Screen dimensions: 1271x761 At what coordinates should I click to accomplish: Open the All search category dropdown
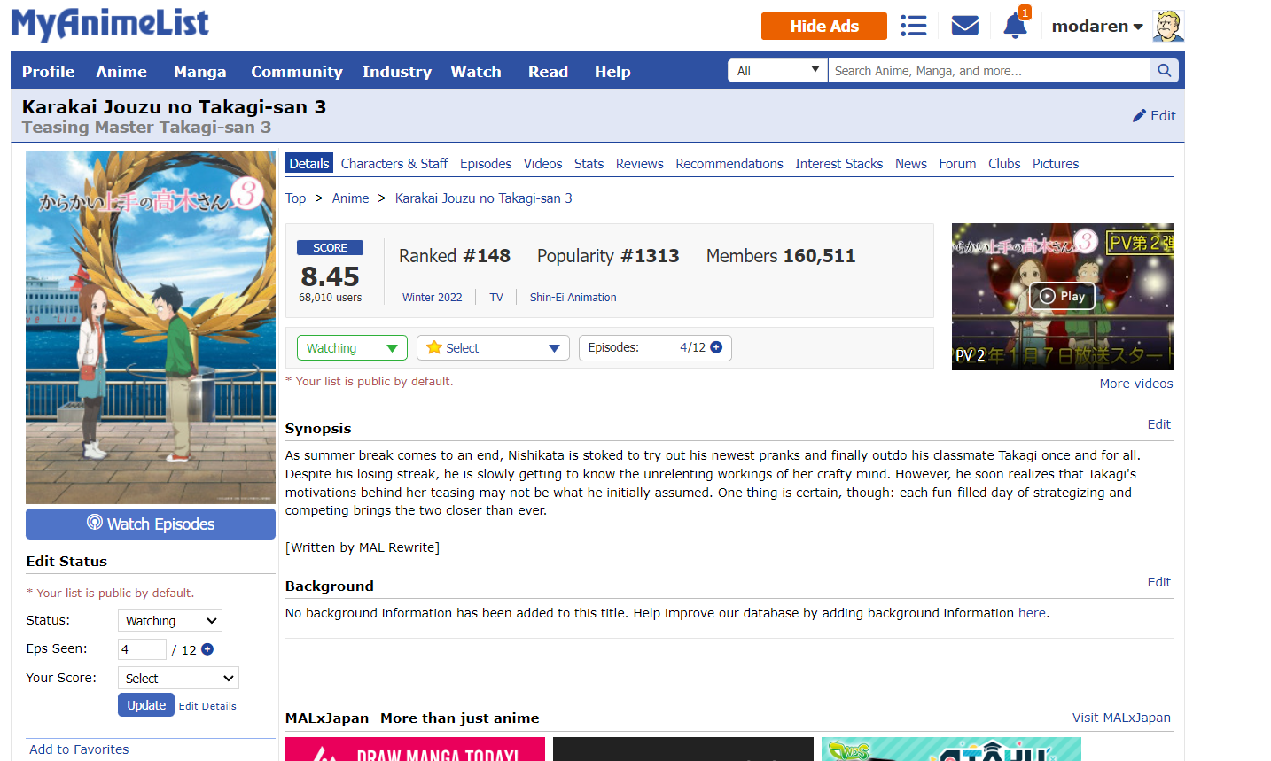(777, 71)
